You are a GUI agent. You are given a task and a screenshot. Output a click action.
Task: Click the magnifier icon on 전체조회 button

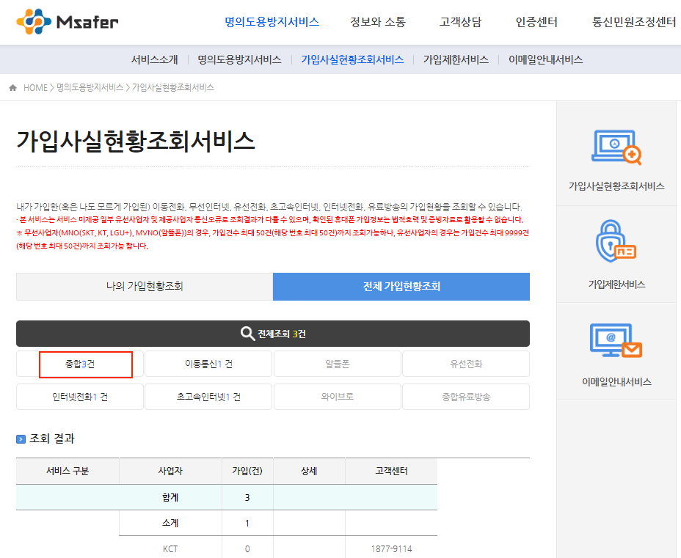click(247, 334)
